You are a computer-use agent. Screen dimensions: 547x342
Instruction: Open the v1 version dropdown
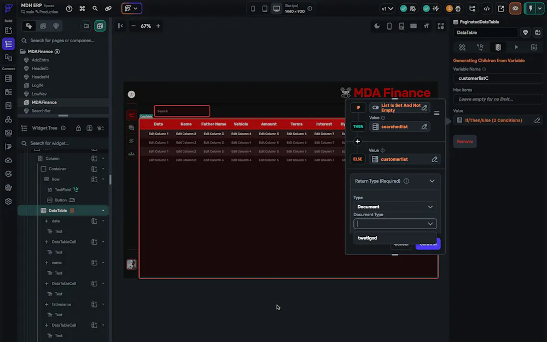[x=387, y=9]
